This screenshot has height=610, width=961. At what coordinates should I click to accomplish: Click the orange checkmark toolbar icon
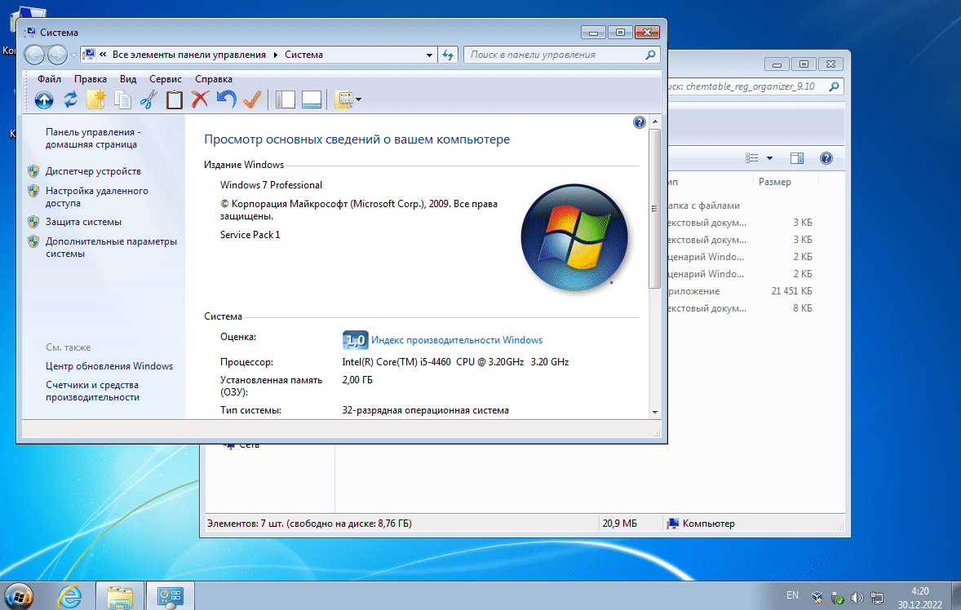click(x=252, y=99)
